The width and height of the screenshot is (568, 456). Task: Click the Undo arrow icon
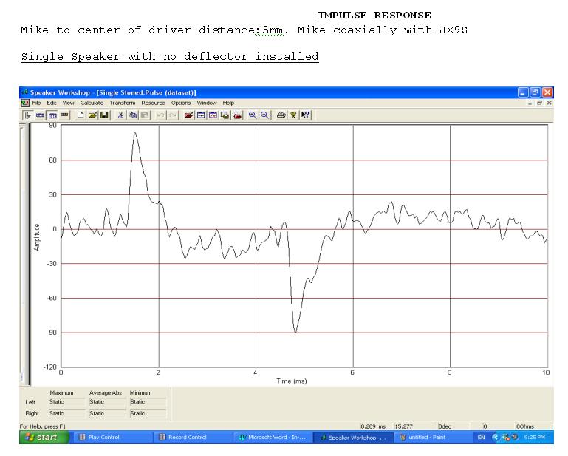coord(160,115)
